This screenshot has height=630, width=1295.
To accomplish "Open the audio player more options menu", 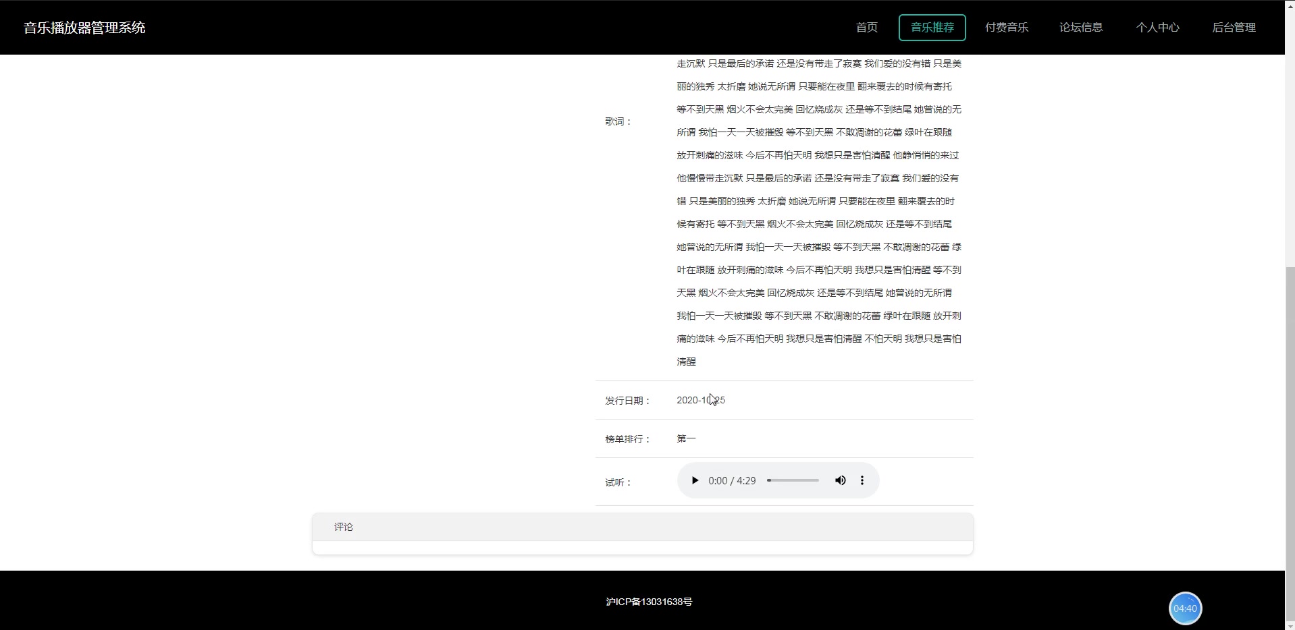I will pyautogui.click(x=862, y=481).
